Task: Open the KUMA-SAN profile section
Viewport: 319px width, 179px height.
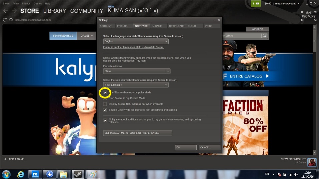Action: (x=133, y=11)
